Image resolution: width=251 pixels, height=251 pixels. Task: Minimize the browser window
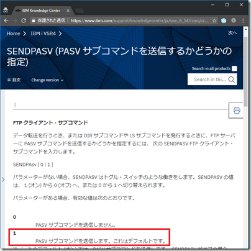click(x=212, y=4)
